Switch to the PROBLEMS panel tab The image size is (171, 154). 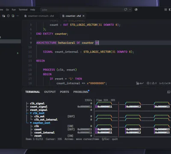pos(81,92)
